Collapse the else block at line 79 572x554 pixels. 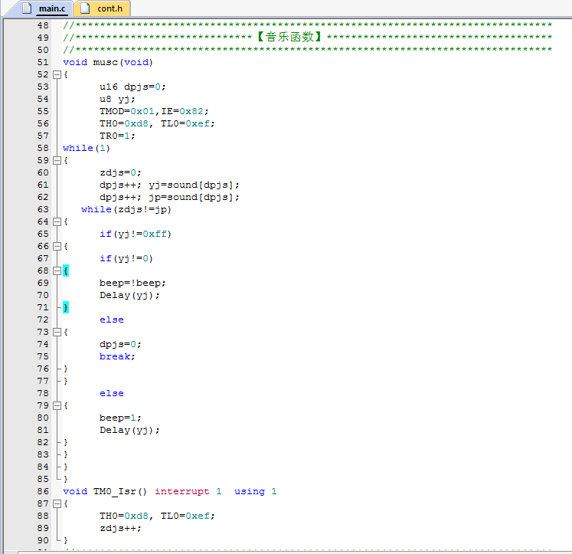point(57,405)
